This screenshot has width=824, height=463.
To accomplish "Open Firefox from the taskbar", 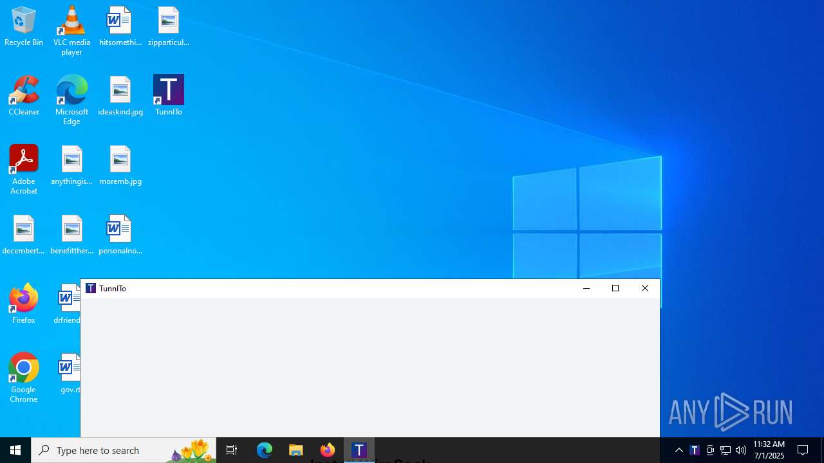I will coord(328,450).
